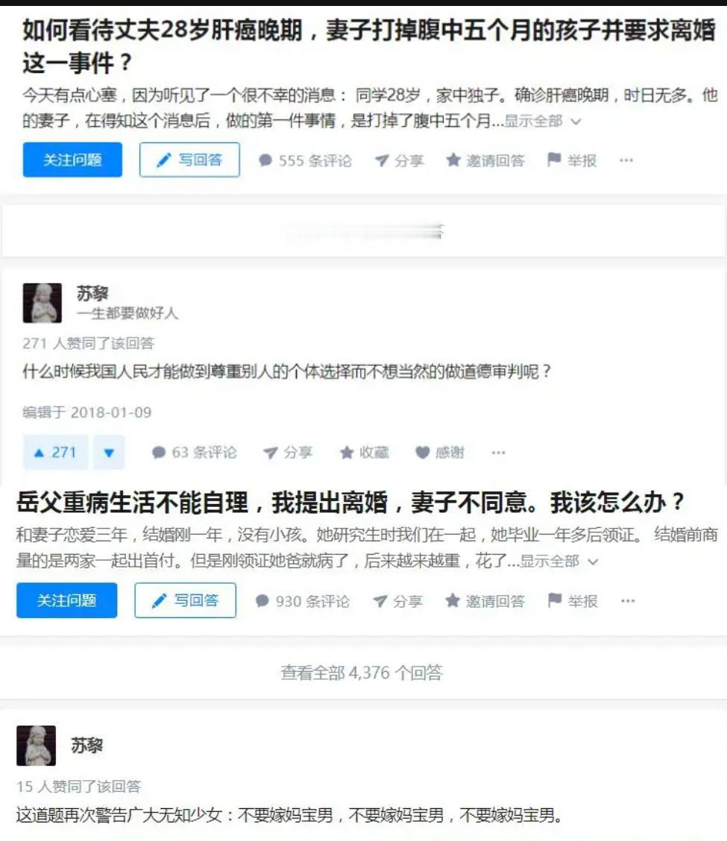Click the 感谢 heart on 苏黎's answer

422,453
